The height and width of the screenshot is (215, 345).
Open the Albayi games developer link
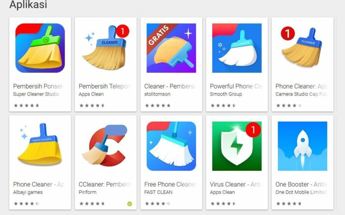click(x=28, y=192)
